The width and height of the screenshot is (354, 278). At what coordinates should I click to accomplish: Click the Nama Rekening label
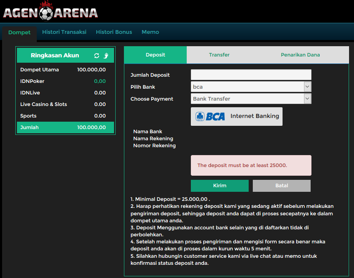pyautogui.click(x=153, y=139)
